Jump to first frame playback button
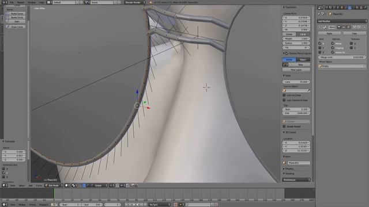Viewport: 369px width, 207px height. (126, 205)
